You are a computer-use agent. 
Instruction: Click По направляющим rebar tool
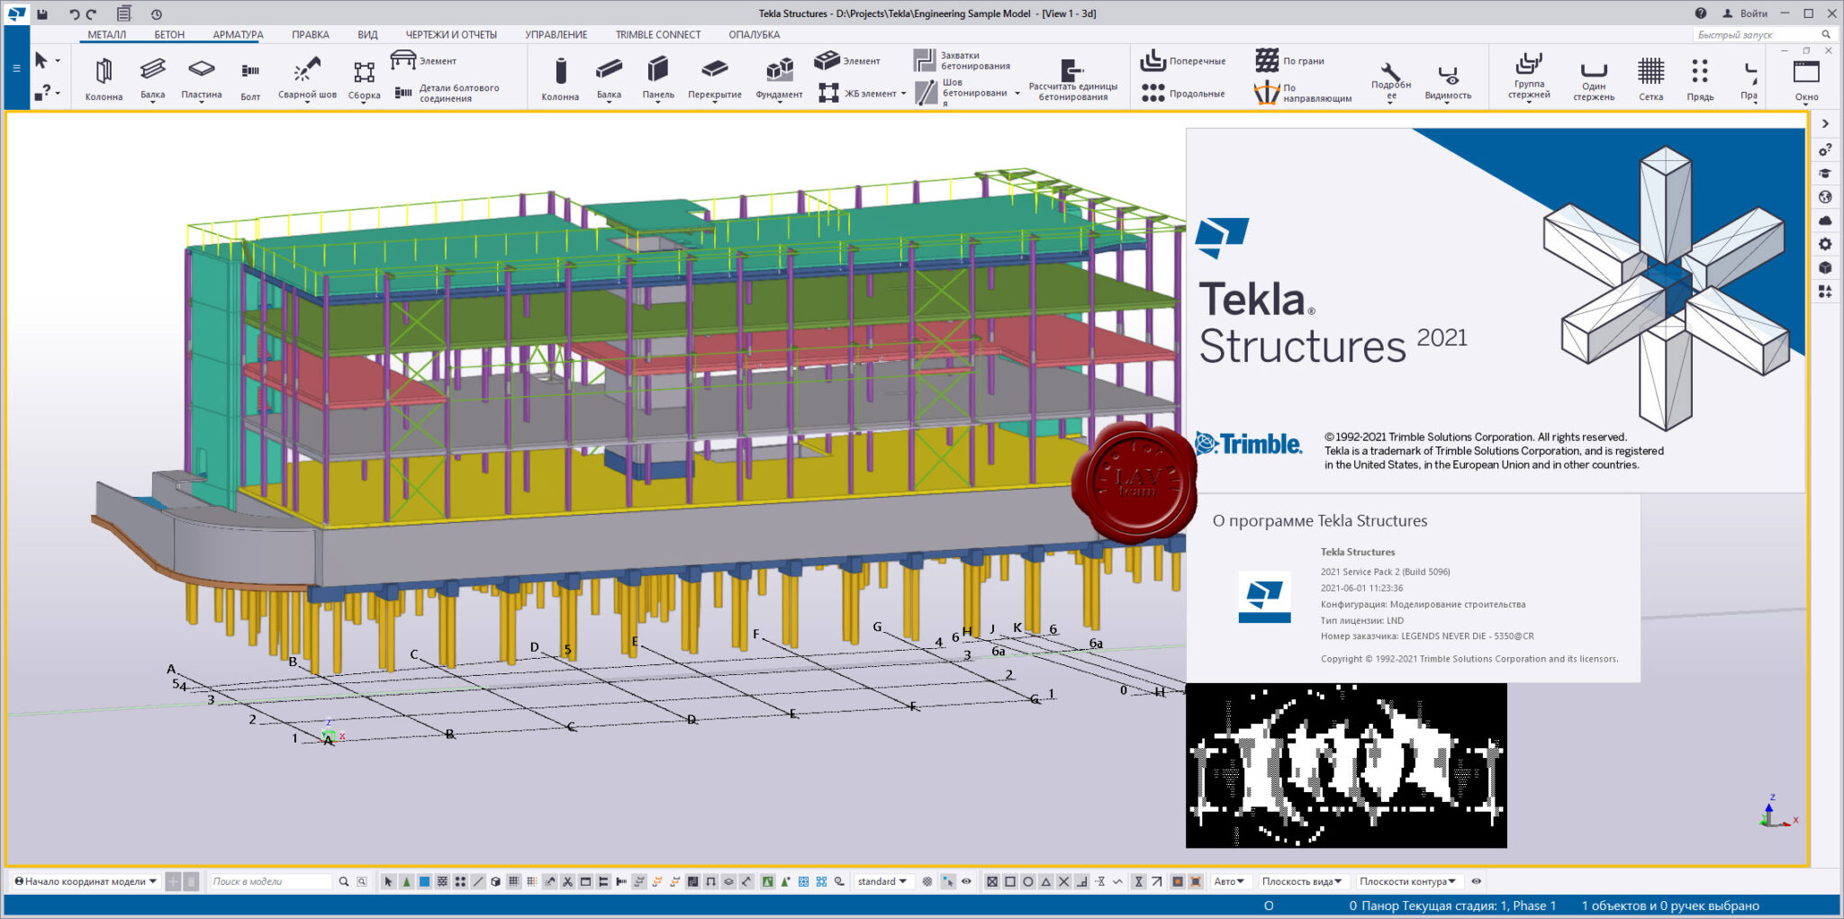click(1303, 93)
